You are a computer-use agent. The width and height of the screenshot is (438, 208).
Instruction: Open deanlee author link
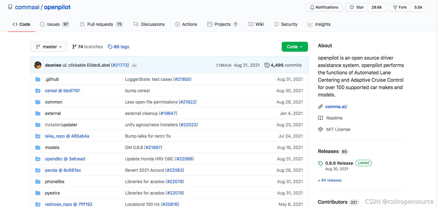coord(53,65)
